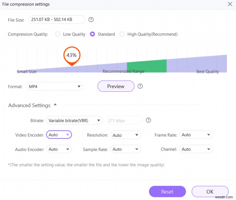Open the File Size help tooltip
This screenshot has width=236, height=200.
coord(91,19)
